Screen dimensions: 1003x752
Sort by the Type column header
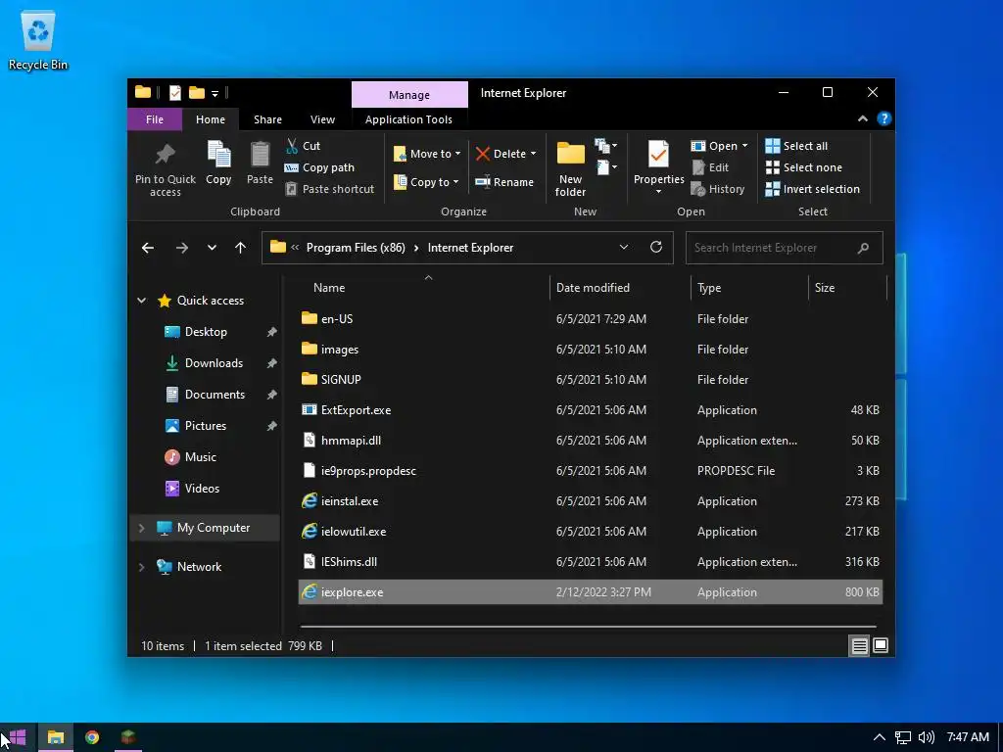point(709,288)
